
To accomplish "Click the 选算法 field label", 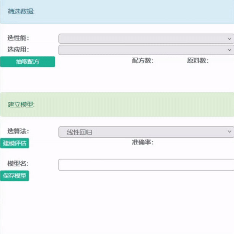I will coord(18,131).
